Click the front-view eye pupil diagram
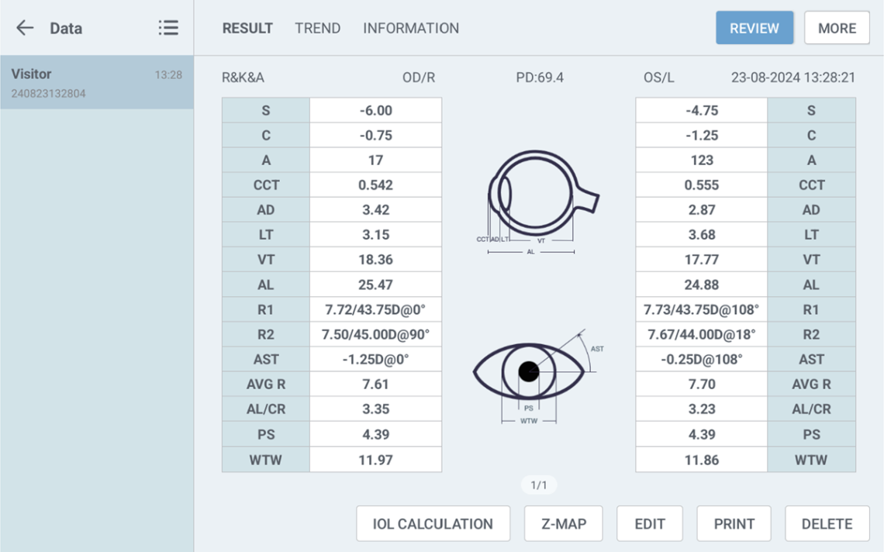This screenshot has width=884, height=552. (529, 375)
